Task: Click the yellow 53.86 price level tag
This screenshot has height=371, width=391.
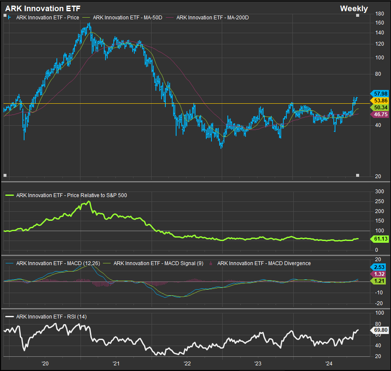Action: tap(379, 100)
